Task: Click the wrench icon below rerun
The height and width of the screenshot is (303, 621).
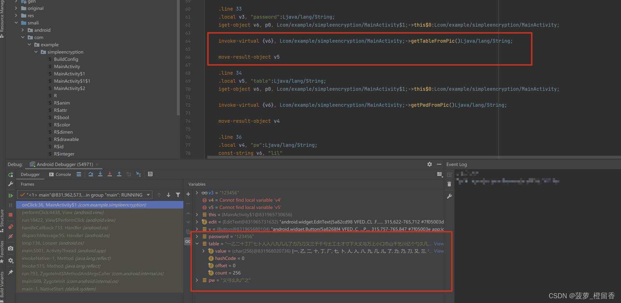Action: (11, 184)
